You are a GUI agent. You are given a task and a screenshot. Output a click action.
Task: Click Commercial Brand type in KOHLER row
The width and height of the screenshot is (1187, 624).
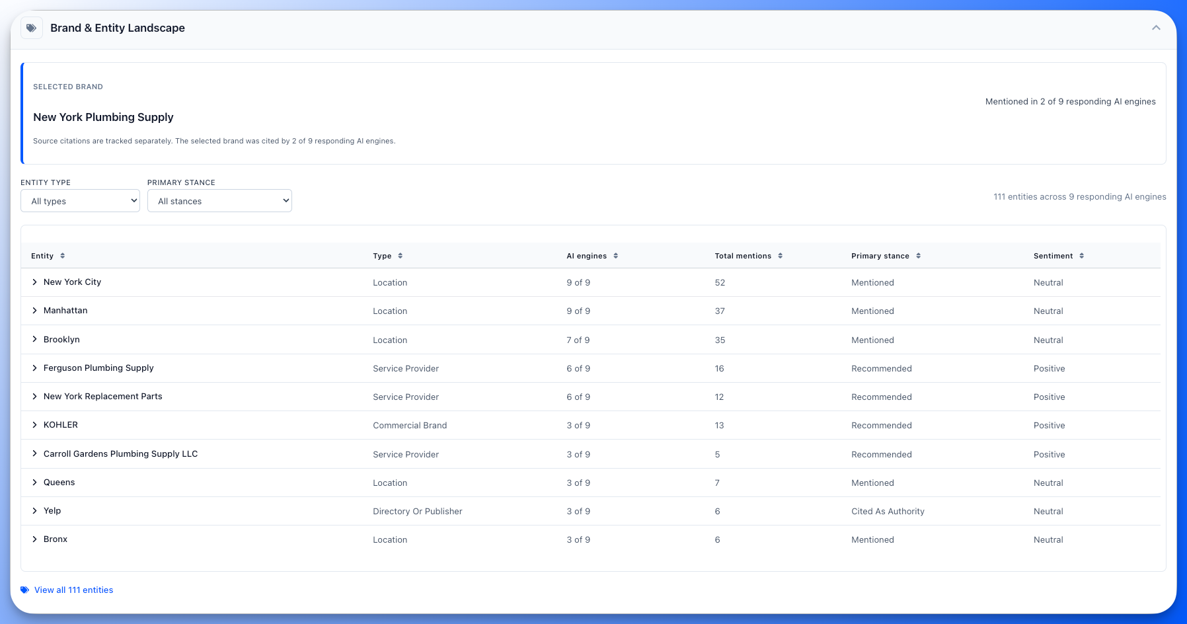(410, 426)
